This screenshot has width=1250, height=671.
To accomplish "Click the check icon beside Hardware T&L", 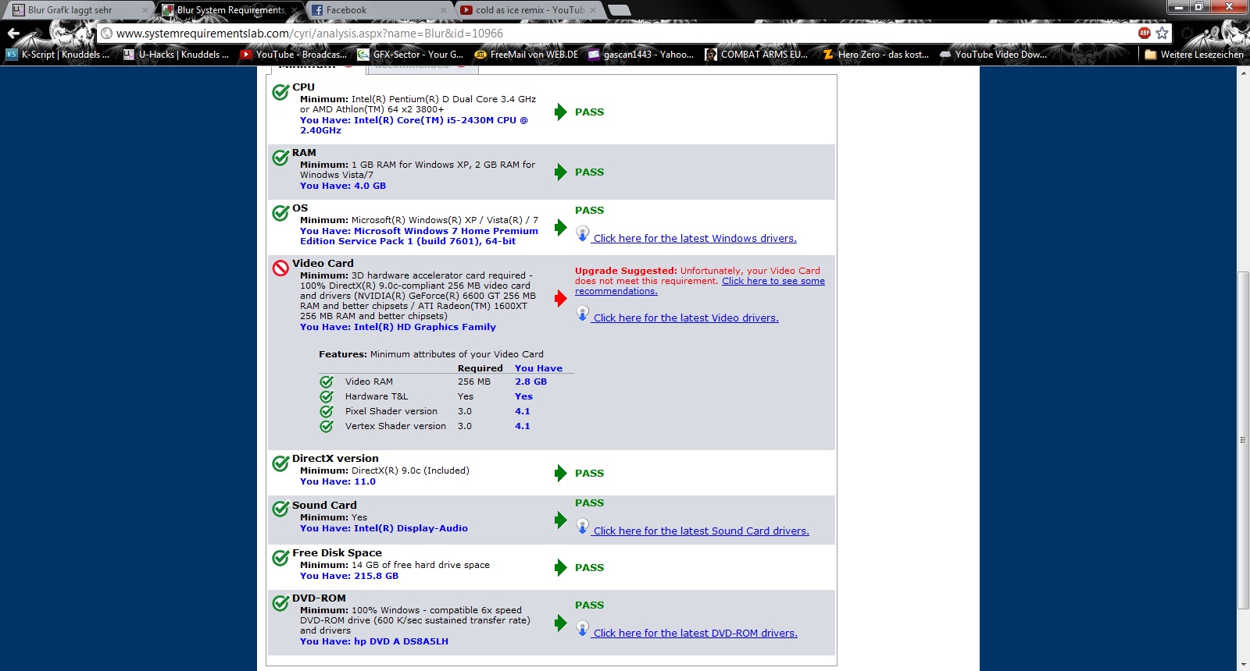I will [327, 396].
